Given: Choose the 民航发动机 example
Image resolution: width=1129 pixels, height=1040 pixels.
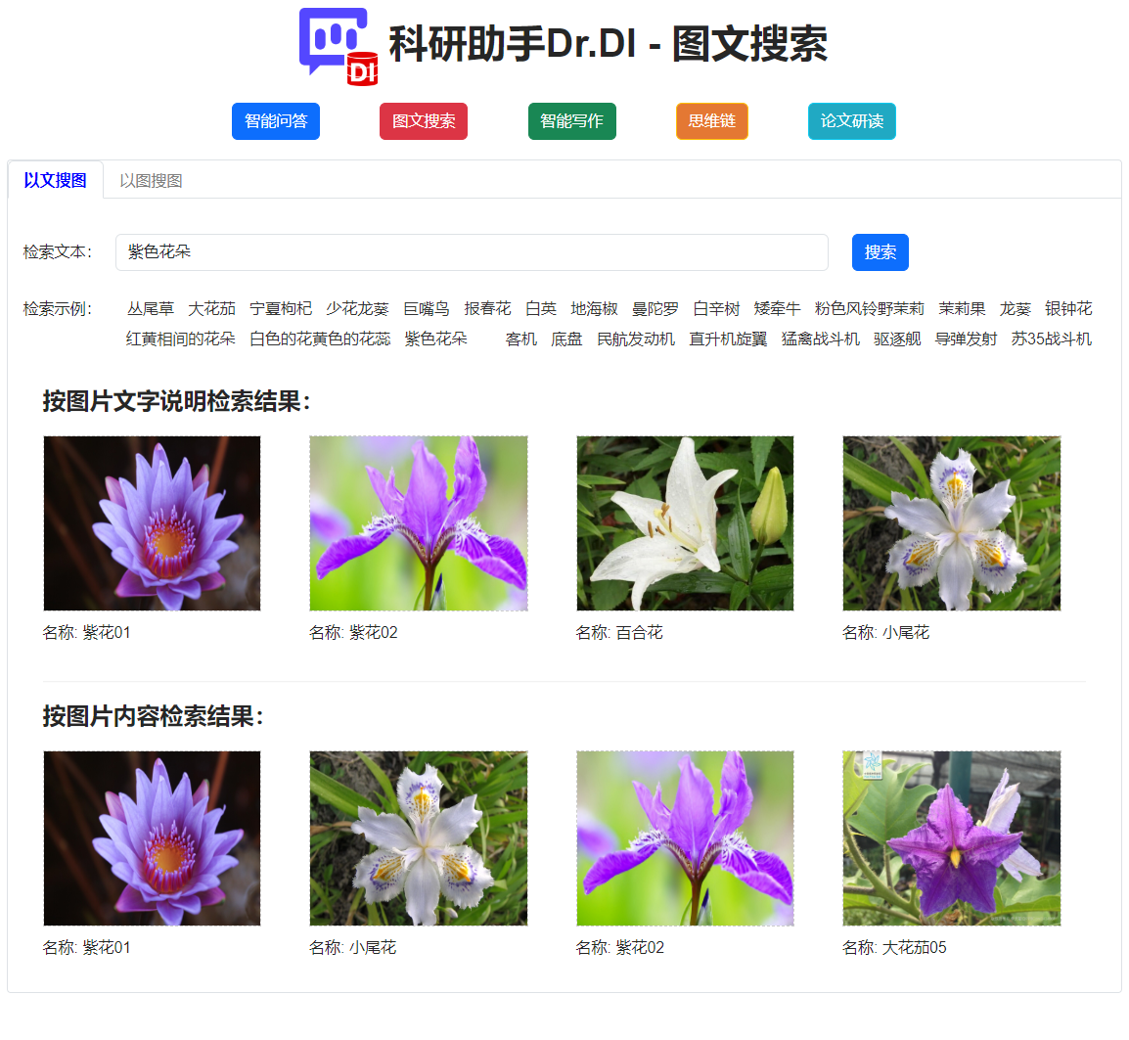Looking at the screenshot, I should pos(636,339).
